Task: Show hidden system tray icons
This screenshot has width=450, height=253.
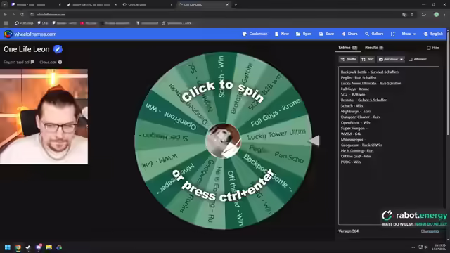Action: (413, 247)
